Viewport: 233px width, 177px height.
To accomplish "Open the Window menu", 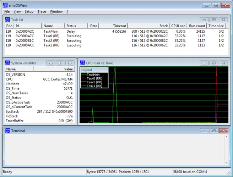I will pos(56,12).
